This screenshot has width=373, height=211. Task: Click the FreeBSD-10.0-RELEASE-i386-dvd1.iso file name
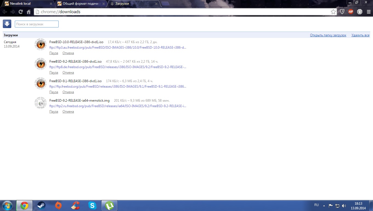tap(76, 42)
